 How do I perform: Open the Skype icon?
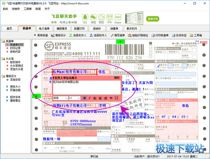click(118, 17)
